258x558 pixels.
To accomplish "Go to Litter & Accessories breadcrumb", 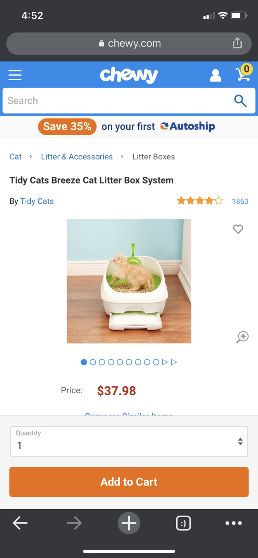I will pyautogui.click(x=77, y=157).
